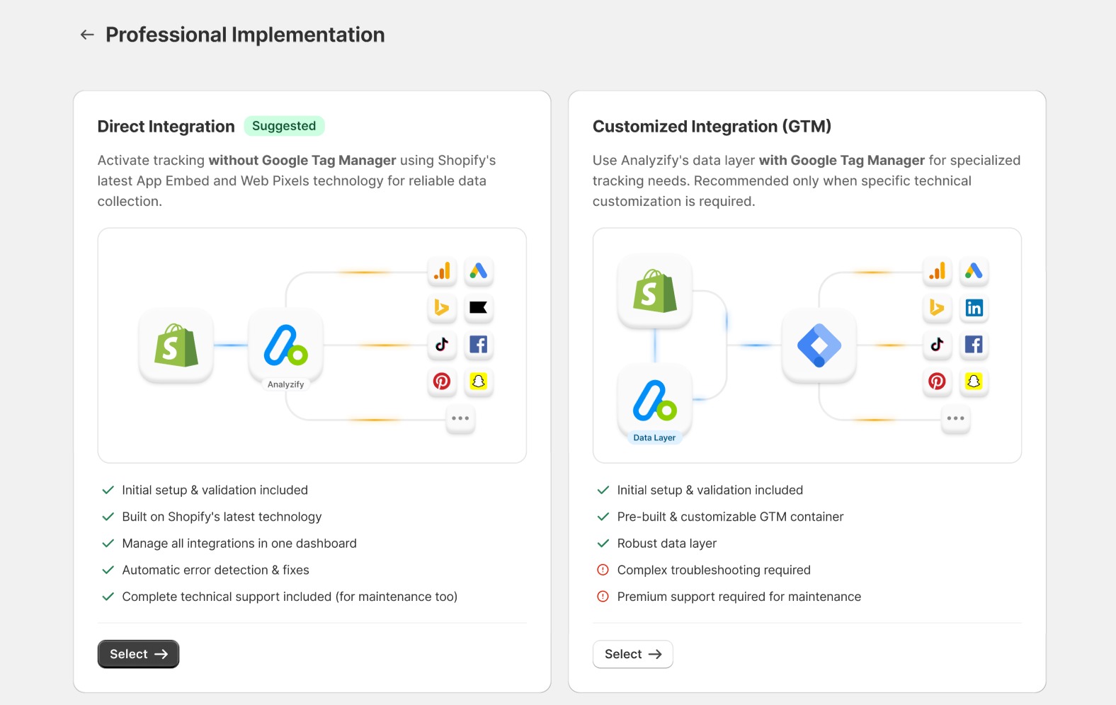The image size is (1116, 705).
Task: Click 'Complex troubleshooting required' text
Action: (714, 570)
